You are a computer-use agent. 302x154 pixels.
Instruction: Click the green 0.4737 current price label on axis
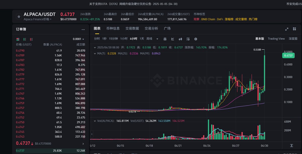tap(288, 56)
